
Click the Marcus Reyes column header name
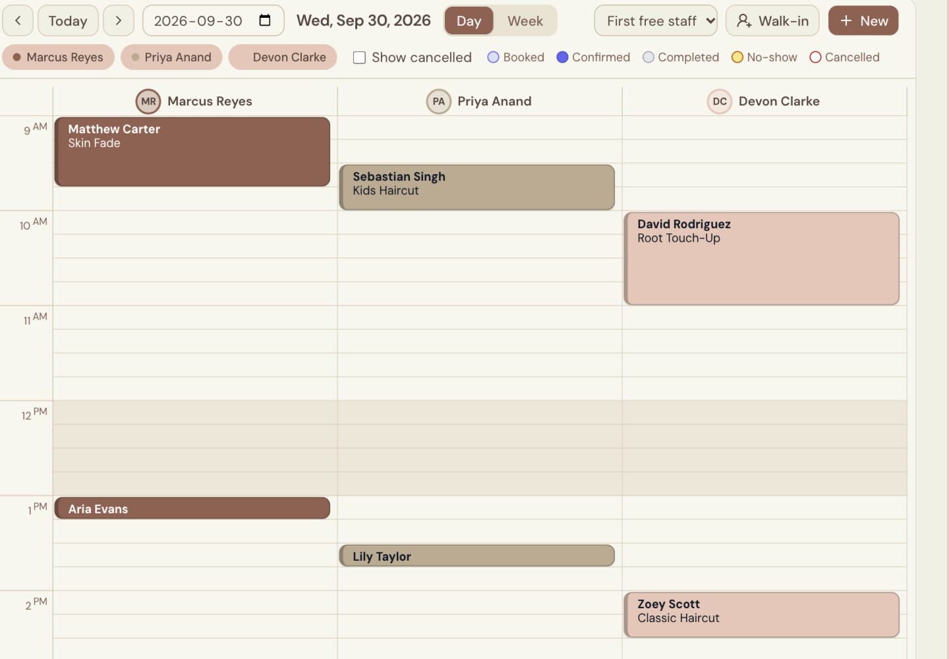210,101
